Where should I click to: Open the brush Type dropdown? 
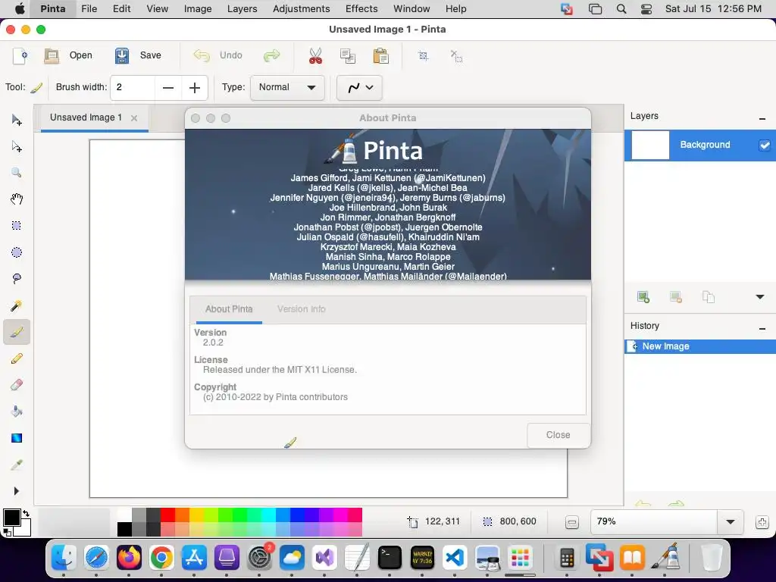[x=287, y=88]
